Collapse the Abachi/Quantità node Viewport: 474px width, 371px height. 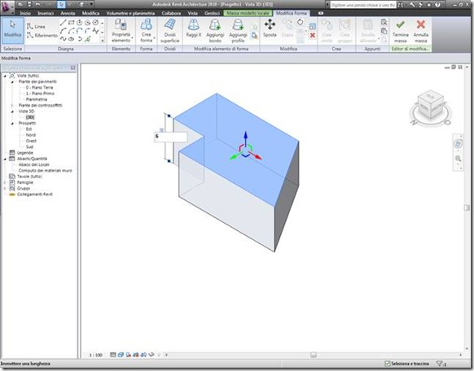pyautogui.click(x=5, y=159)
